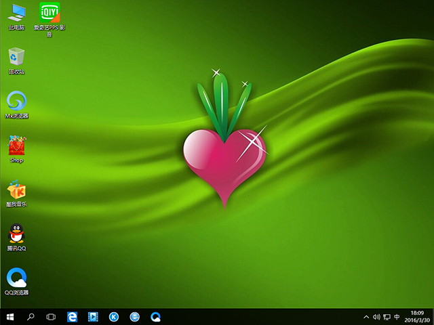This screenshot has height=325, width=434.
Task: Open the Recycle Bin desktop icon
Action: [17, 60]
